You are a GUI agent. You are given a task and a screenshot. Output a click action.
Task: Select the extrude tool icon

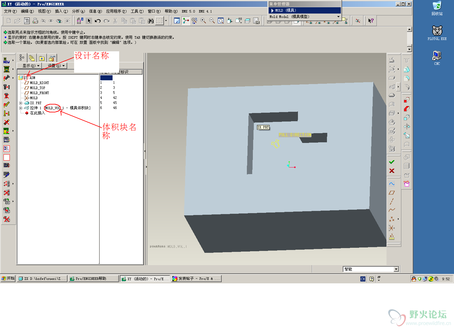pyautogui.click(x=392, y=87)
